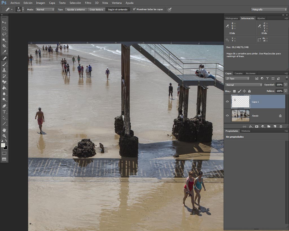Select the Move tool

pos(4,23)
